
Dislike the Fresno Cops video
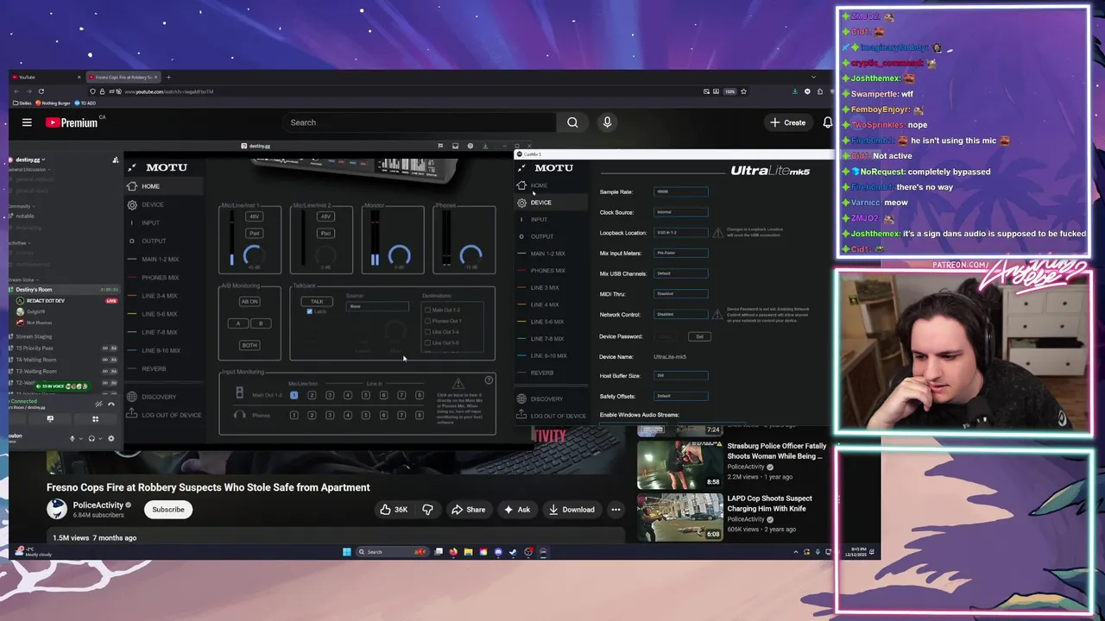(427, 510)
